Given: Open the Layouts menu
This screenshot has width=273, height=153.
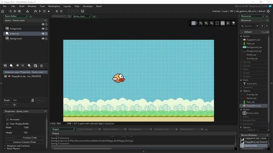Looking at the screenshot, I should (67, 6).
